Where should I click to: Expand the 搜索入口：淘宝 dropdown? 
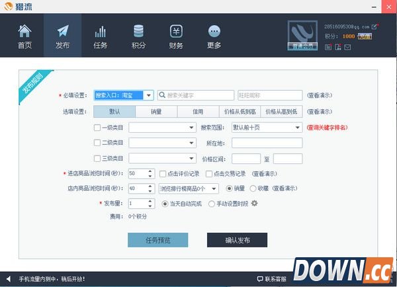coord(149,95)
